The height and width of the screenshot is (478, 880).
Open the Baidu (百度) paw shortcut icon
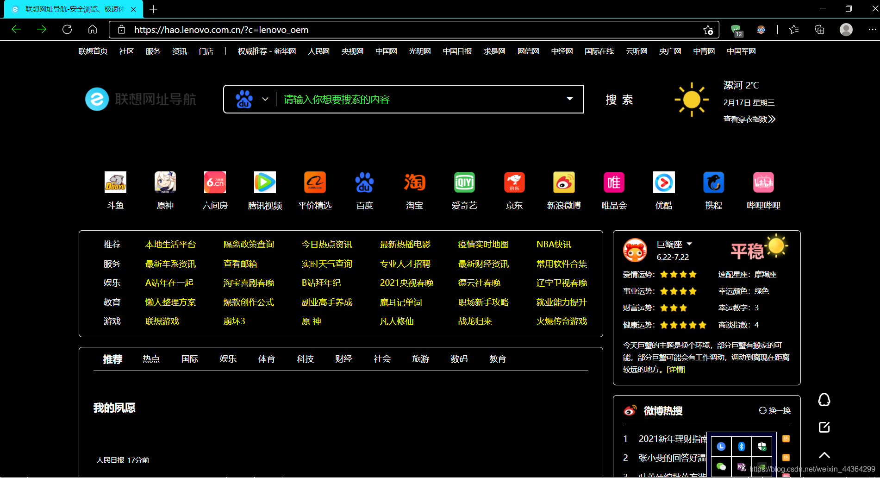pos(365,182)
